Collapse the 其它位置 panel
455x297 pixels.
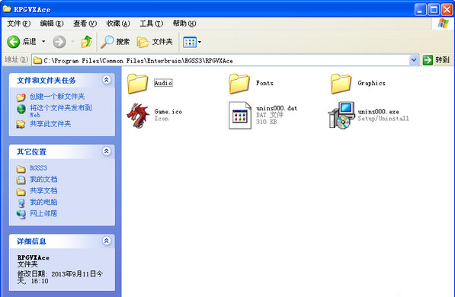(x=107, y=151)
